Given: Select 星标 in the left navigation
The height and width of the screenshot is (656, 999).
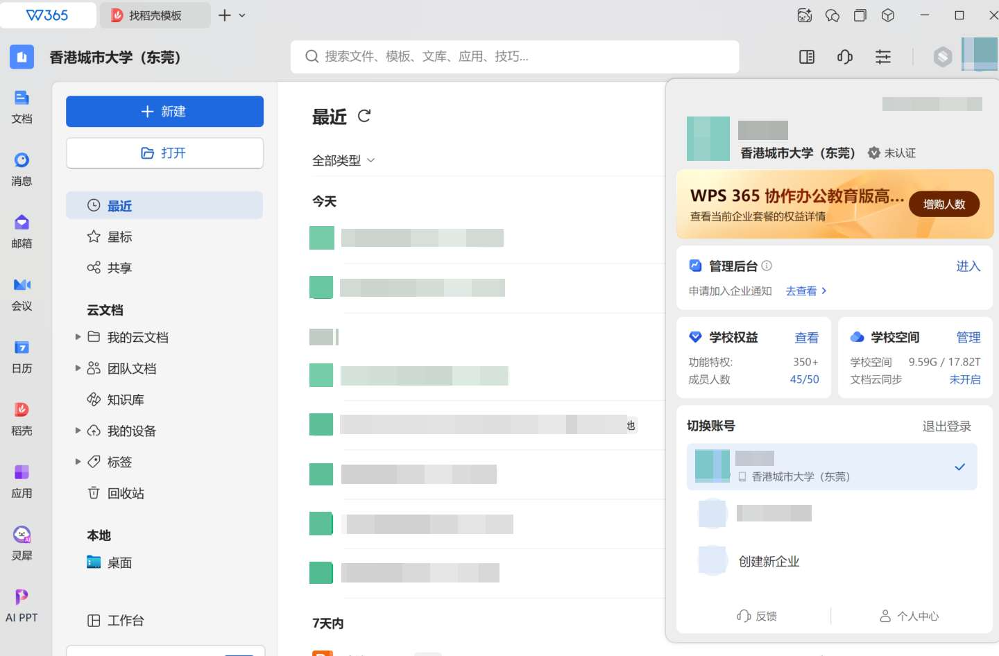Looking at the screenshot, I should click(119, 237).
